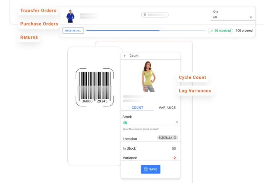Select the Cycle Count label
The height and width of the screenshot is (183, 264).
tap(192, 77)
